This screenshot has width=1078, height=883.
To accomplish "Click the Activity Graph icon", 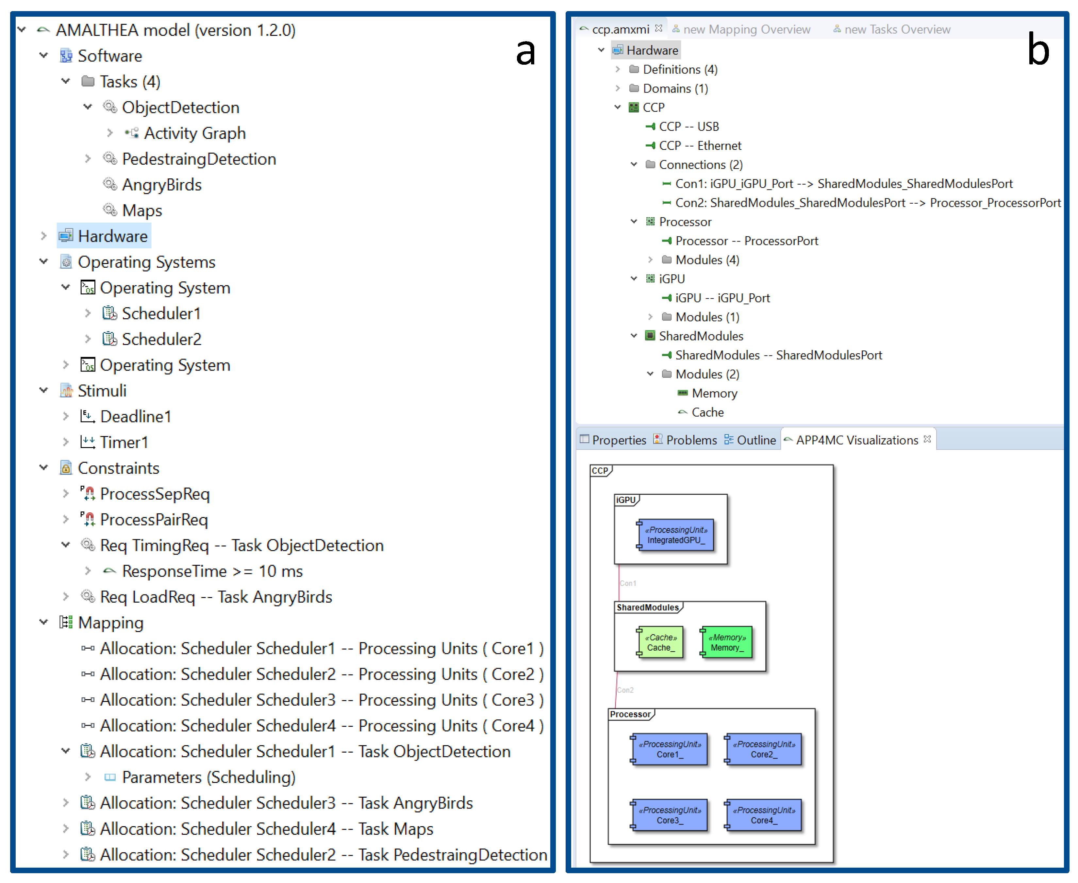I will click(x=132, y=133).
